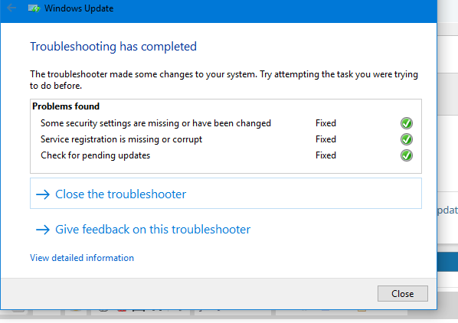
Task: Click the back arrow in title bar
Action: click(11, 8)
